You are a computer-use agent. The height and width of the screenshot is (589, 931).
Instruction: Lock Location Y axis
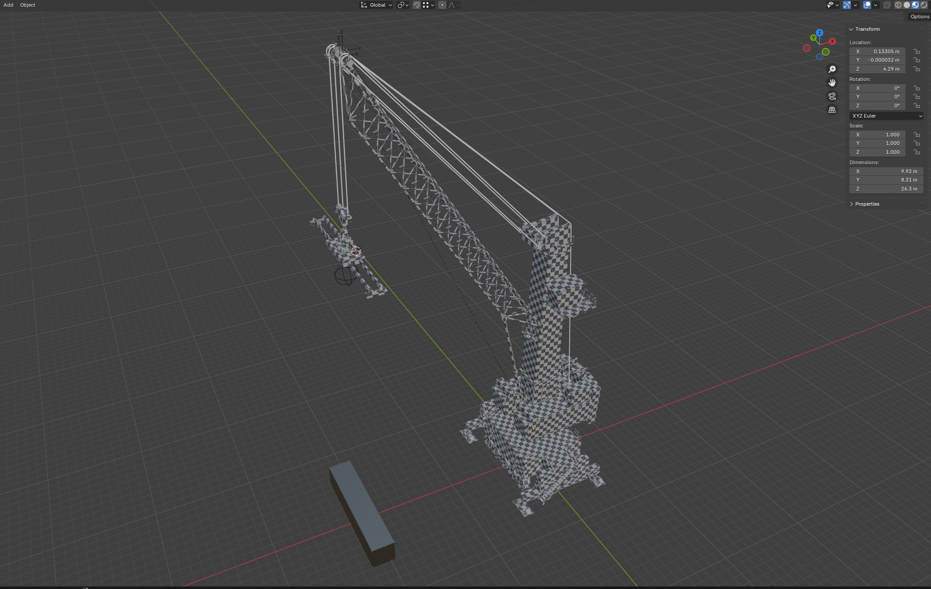917,60
